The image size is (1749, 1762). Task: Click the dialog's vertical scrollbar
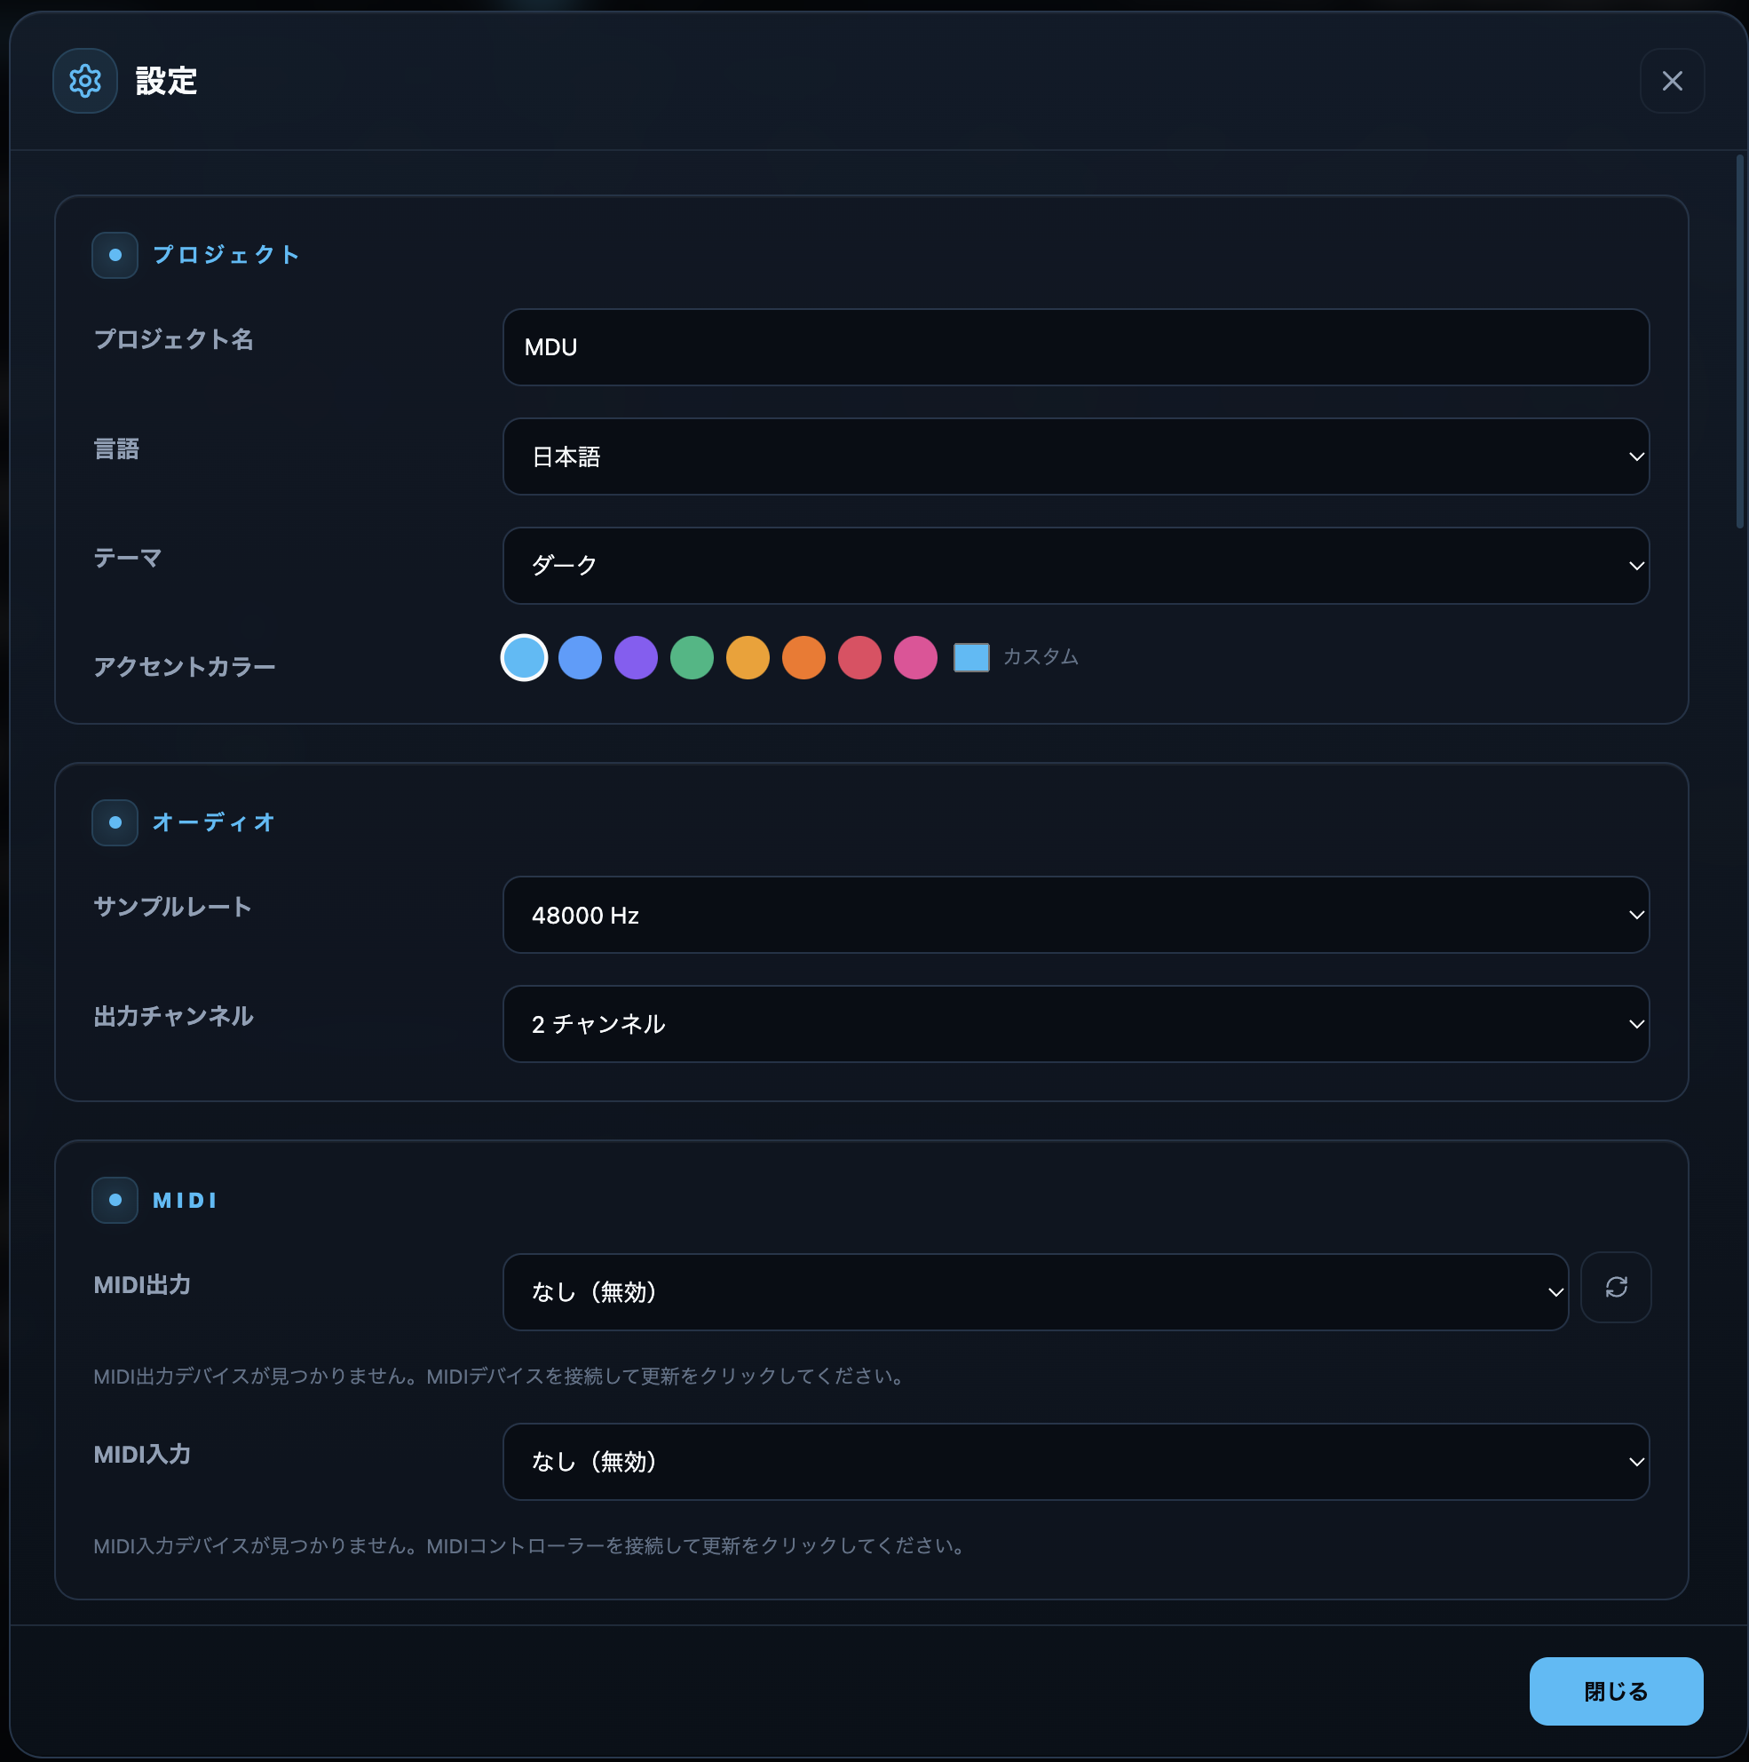point(1740,342)
